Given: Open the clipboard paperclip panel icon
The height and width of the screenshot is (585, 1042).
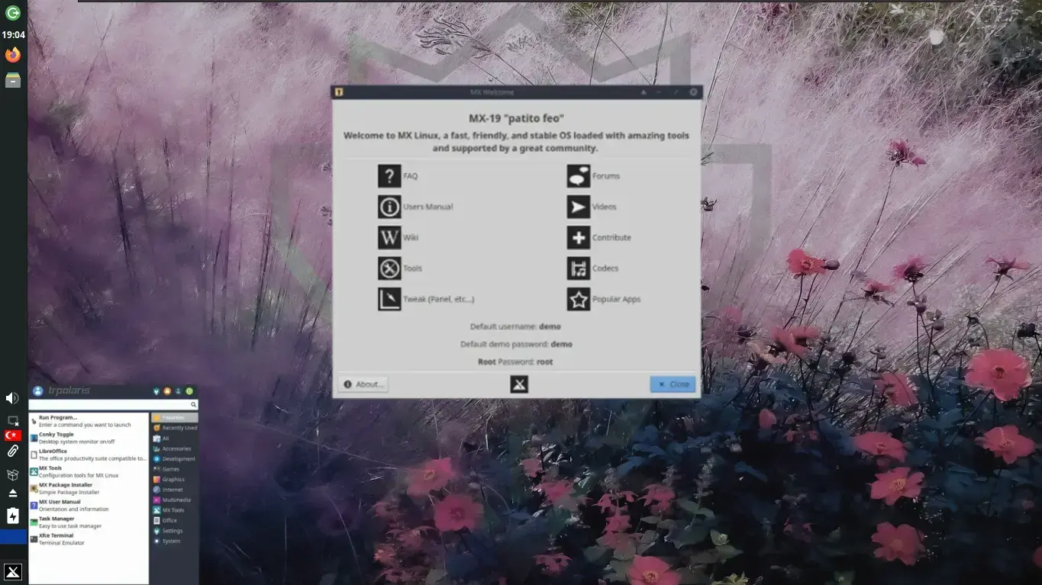Looking at the screenshot, I should coord(13,452).
